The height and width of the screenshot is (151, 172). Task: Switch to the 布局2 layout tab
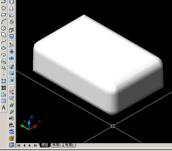coord(69,145)
